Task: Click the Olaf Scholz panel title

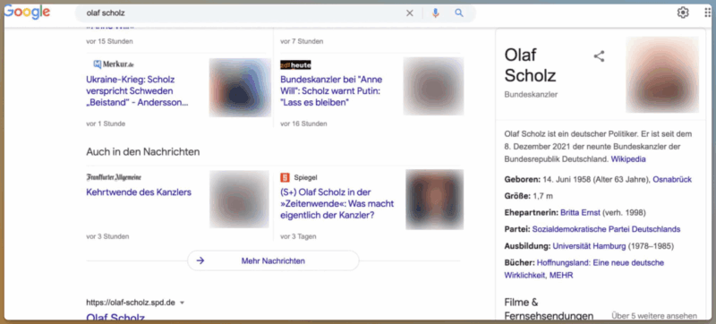Action: click(x=530, y=64)
